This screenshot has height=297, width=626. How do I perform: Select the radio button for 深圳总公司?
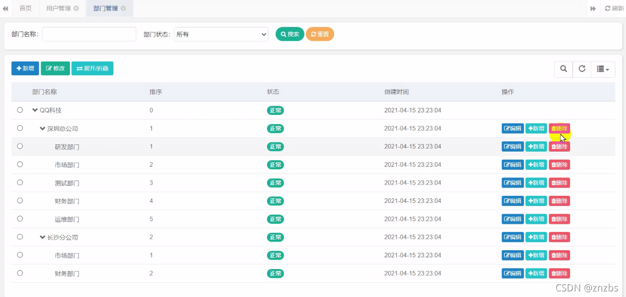coord(20,128)
